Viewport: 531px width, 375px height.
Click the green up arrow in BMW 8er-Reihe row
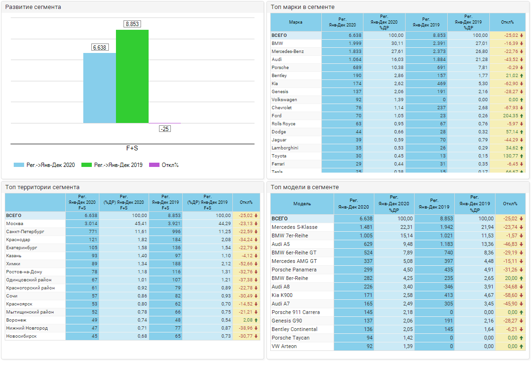click(x=522, y=278)
